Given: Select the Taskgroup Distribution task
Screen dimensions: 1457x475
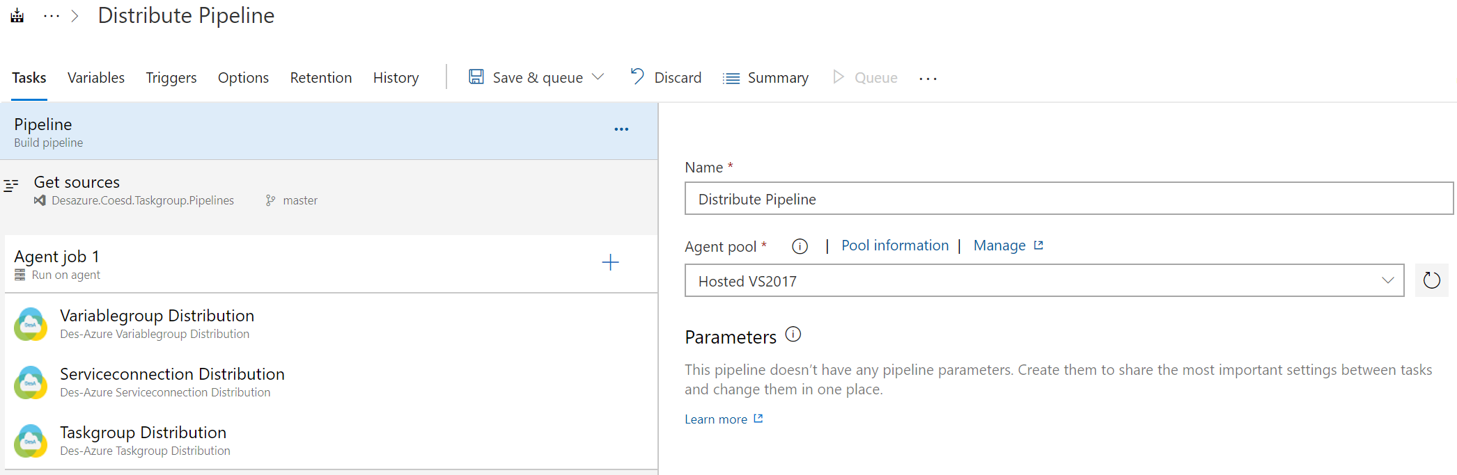Looking at the screenshot, I should pyautogui.click(x=331, y=440).
